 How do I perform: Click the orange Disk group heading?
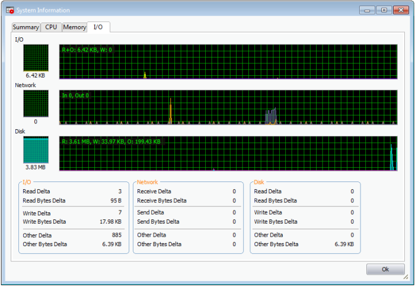[x=259, y=182]
